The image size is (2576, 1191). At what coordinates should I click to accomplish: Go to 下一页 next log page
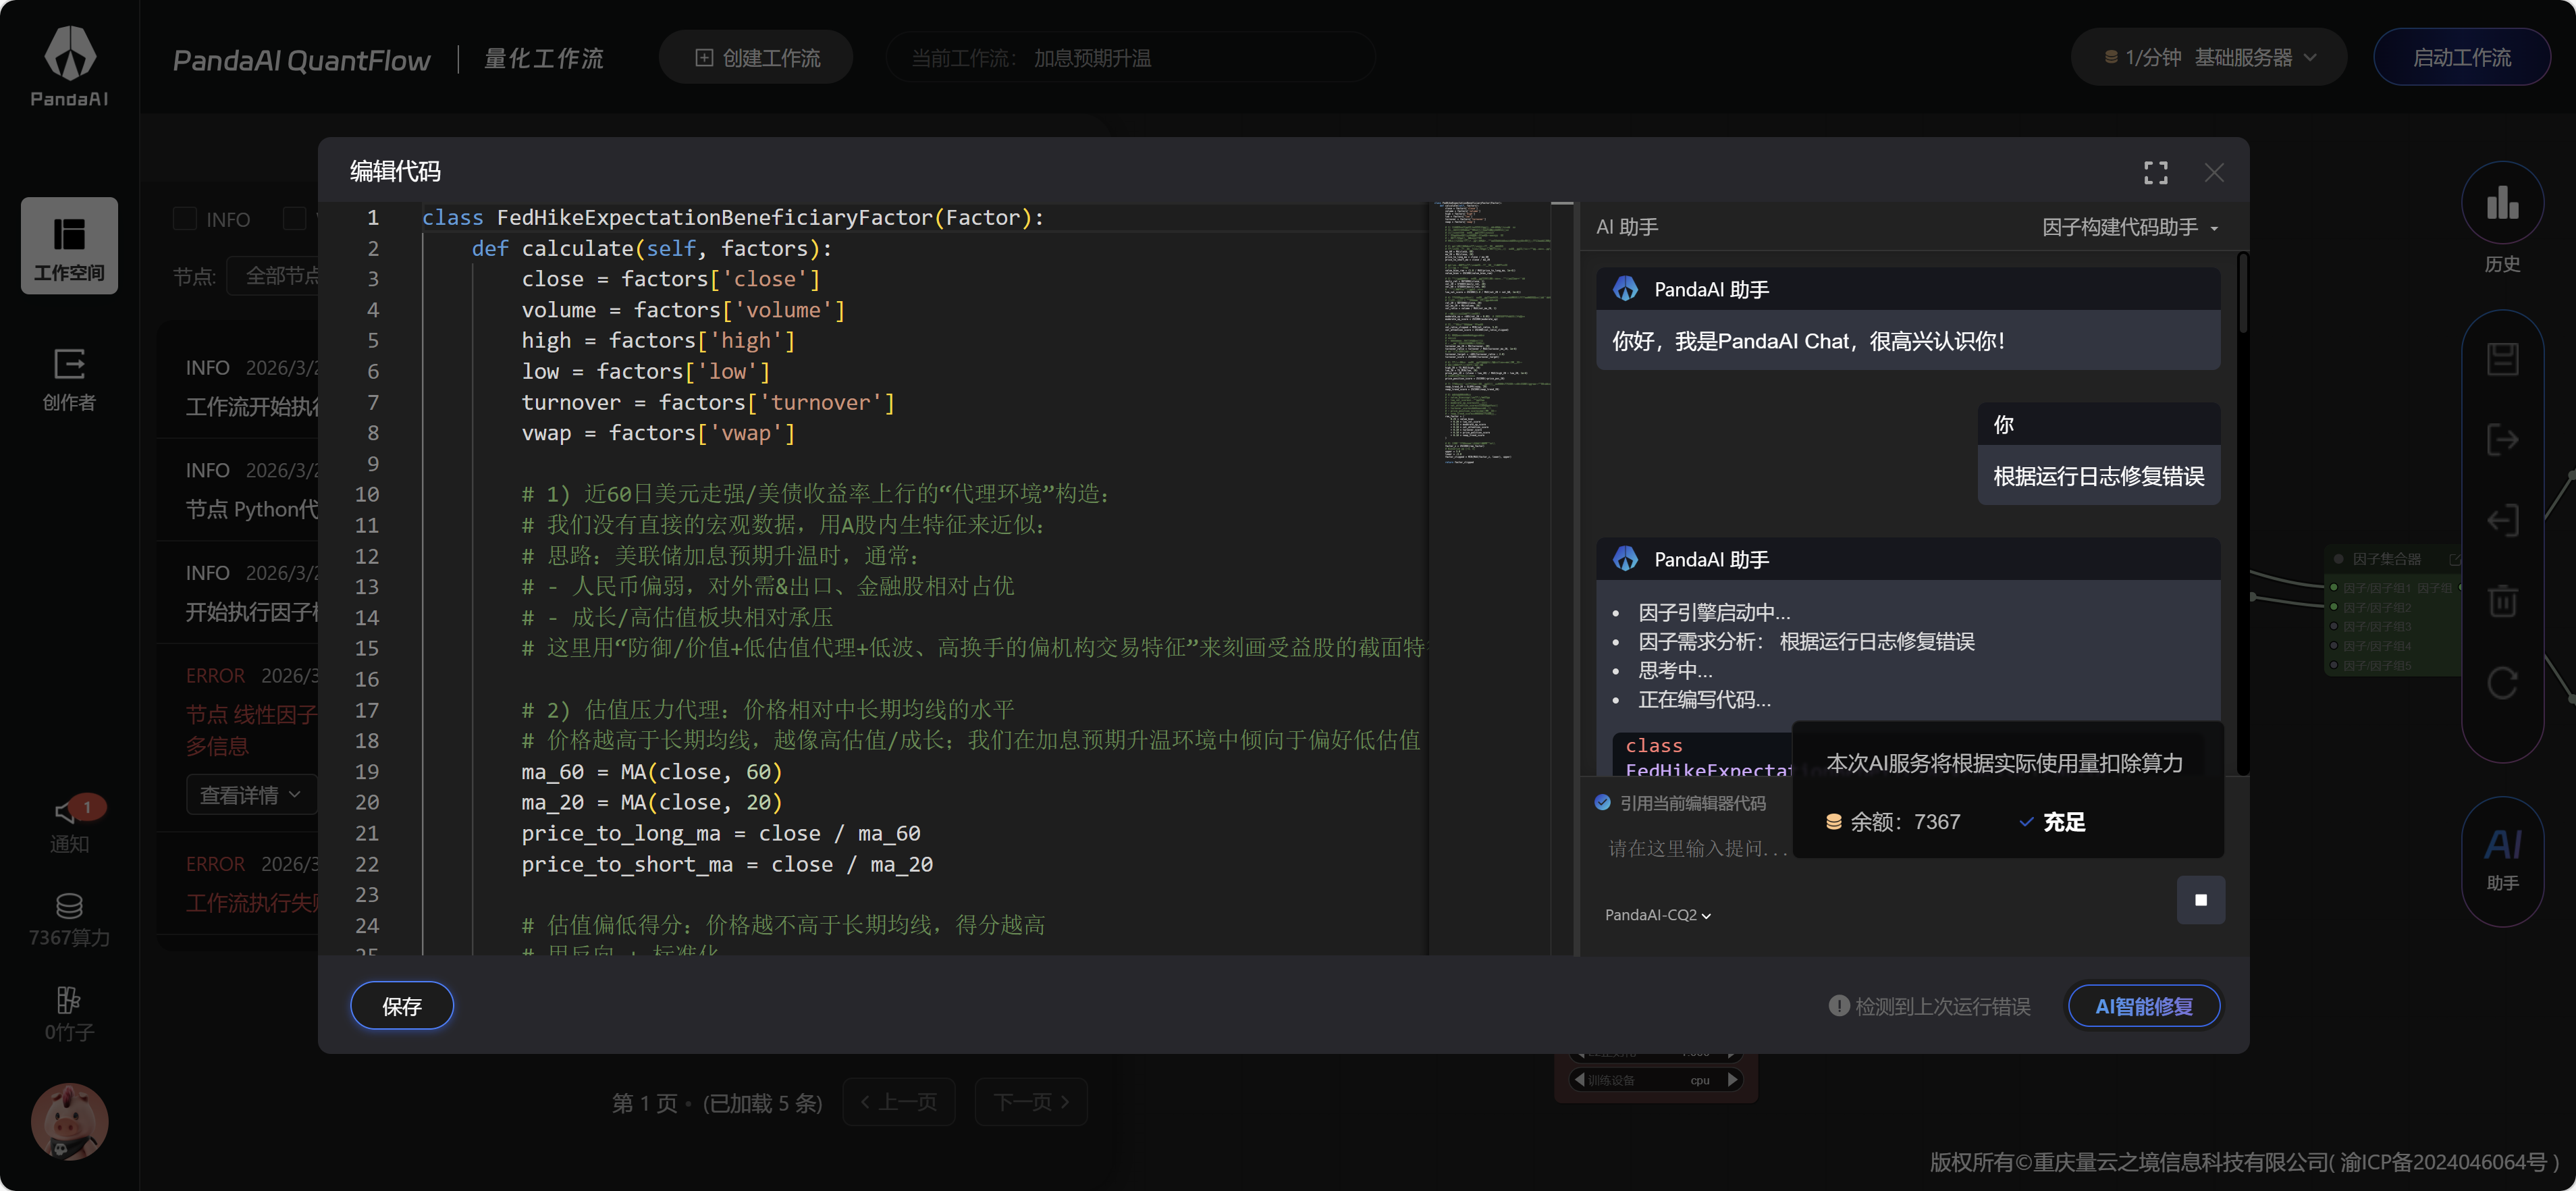click(1031, 1102)
